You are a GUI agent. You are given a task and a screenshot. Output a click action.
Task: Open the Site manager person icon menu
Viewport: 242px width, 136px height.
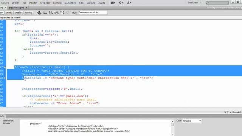click(x=129, y=3)
